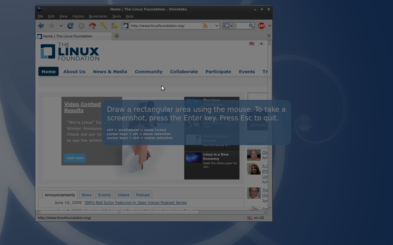This screenshot has width=393, height=245.
Task: Switch to the News tab on page
Action: (87, 195)
